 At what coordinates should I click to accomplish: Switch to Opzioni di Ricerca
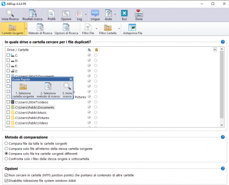66,29
